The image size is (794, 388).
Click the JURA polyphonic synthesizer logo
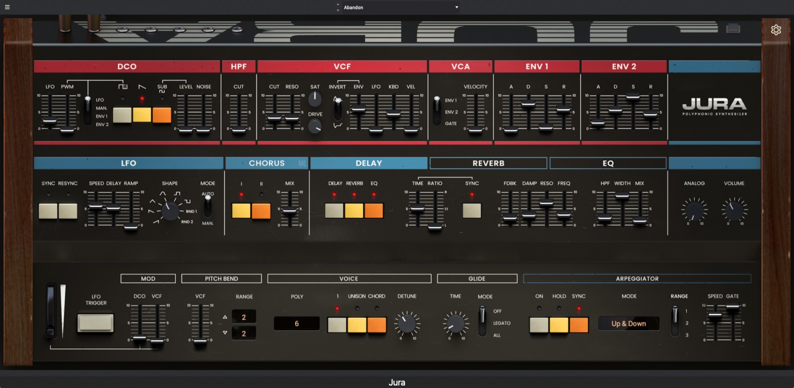coord(715,106)
